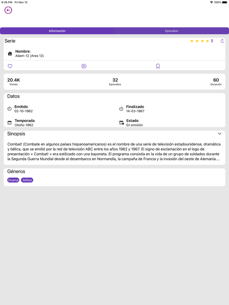229x305 pixels.
Task: Expand the Sinopsis section chevron
Action: tap(220, 134)
